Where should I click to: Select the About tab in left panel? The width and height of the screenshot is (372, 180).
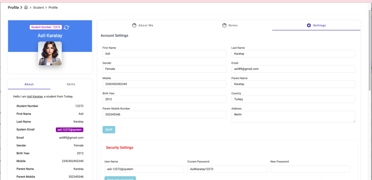coord(29,84)
